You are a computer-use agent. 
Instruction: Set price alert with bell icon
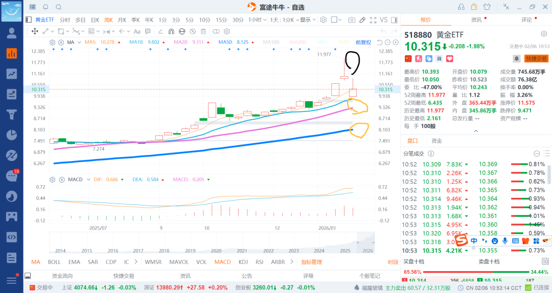[516, 58]
